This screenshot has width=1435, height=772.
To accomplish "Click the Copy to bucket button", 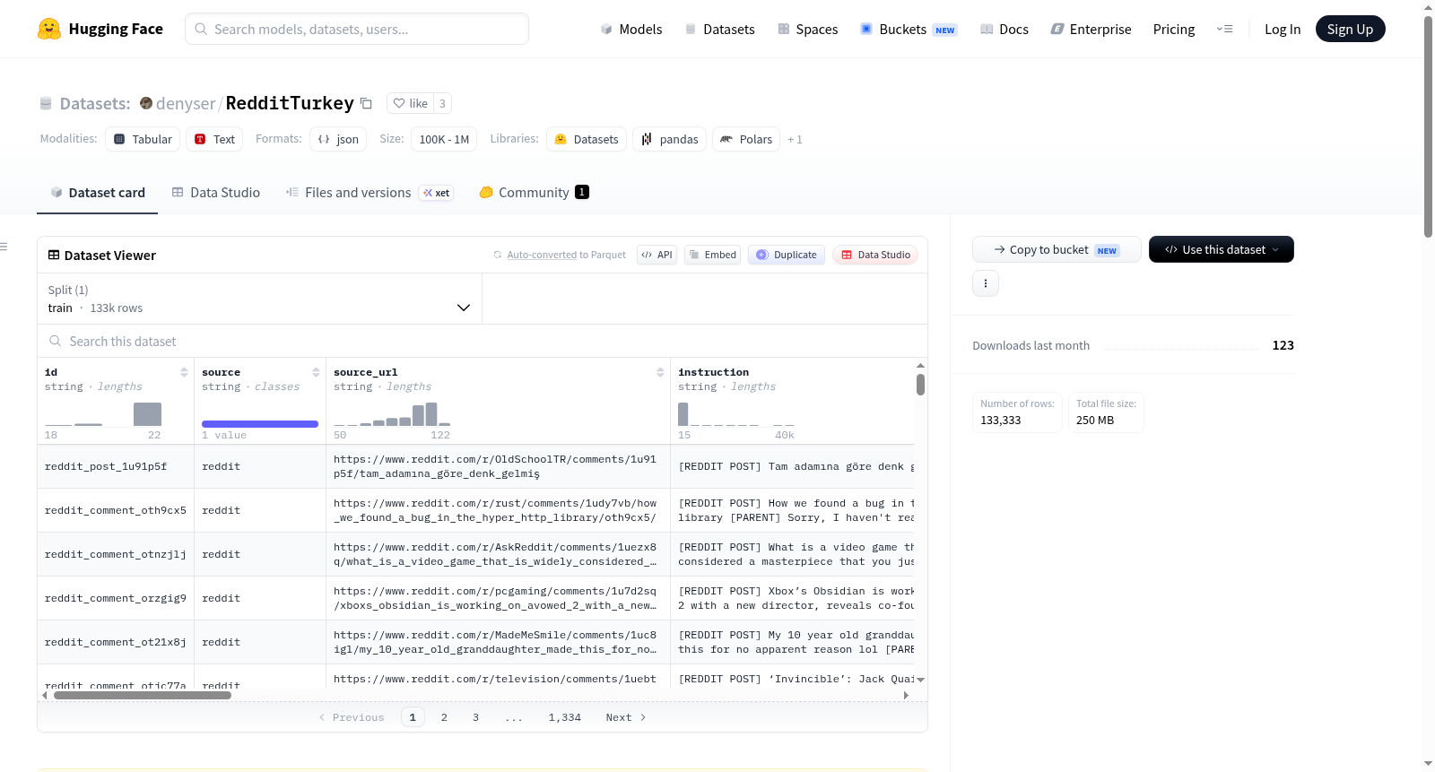I will pos(1057,249).
